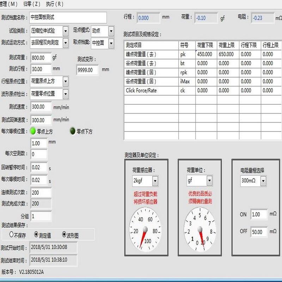Expand the 荷重单位 gf dropdown
The height and width of the screenshot is (282, 282).
click(209, 181)
